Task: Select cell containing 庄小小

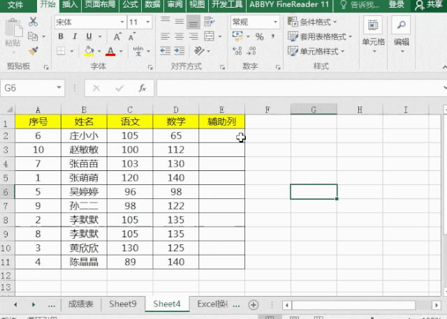Action: click(x=84, y=135)
